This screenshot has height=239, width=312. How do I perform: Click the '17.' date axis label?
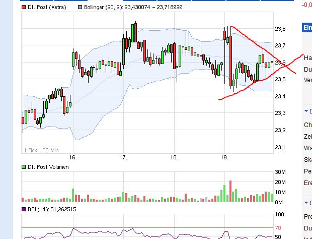[x=123, y=157]
